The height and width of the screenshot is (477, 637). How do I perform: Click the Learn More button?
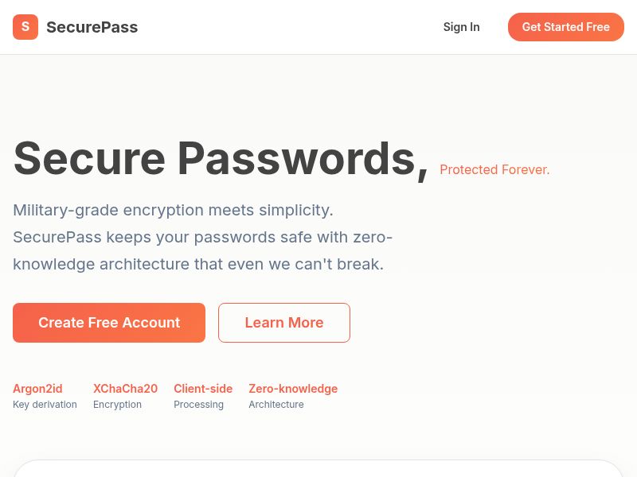tap(284, 323)
